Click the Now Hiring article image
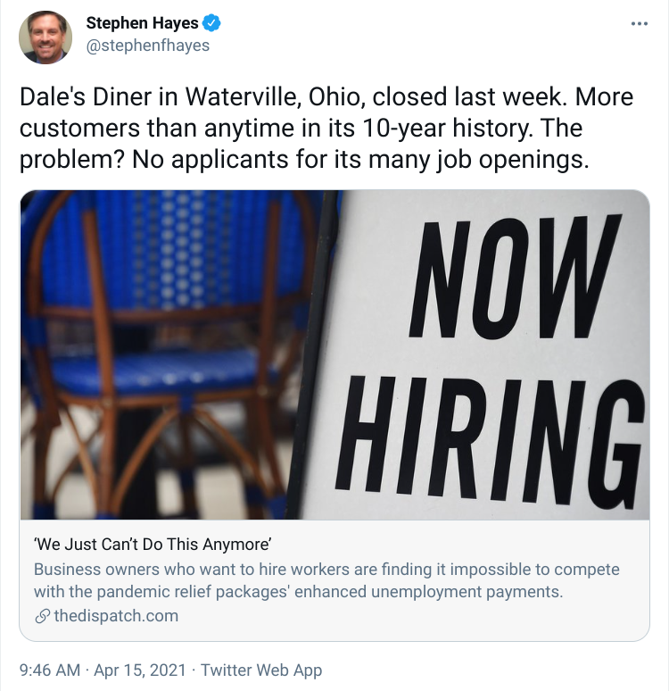669x691 pixels. [x=334, y=354]
